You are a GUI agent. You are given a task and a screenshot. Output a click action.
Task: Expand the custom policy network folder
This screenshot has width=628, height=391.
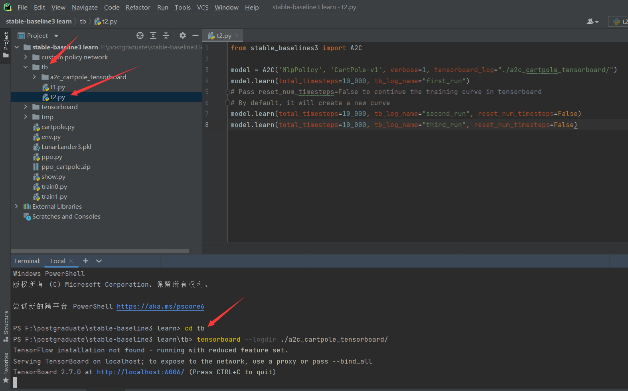pyautogui.click(x=26, y=57)
